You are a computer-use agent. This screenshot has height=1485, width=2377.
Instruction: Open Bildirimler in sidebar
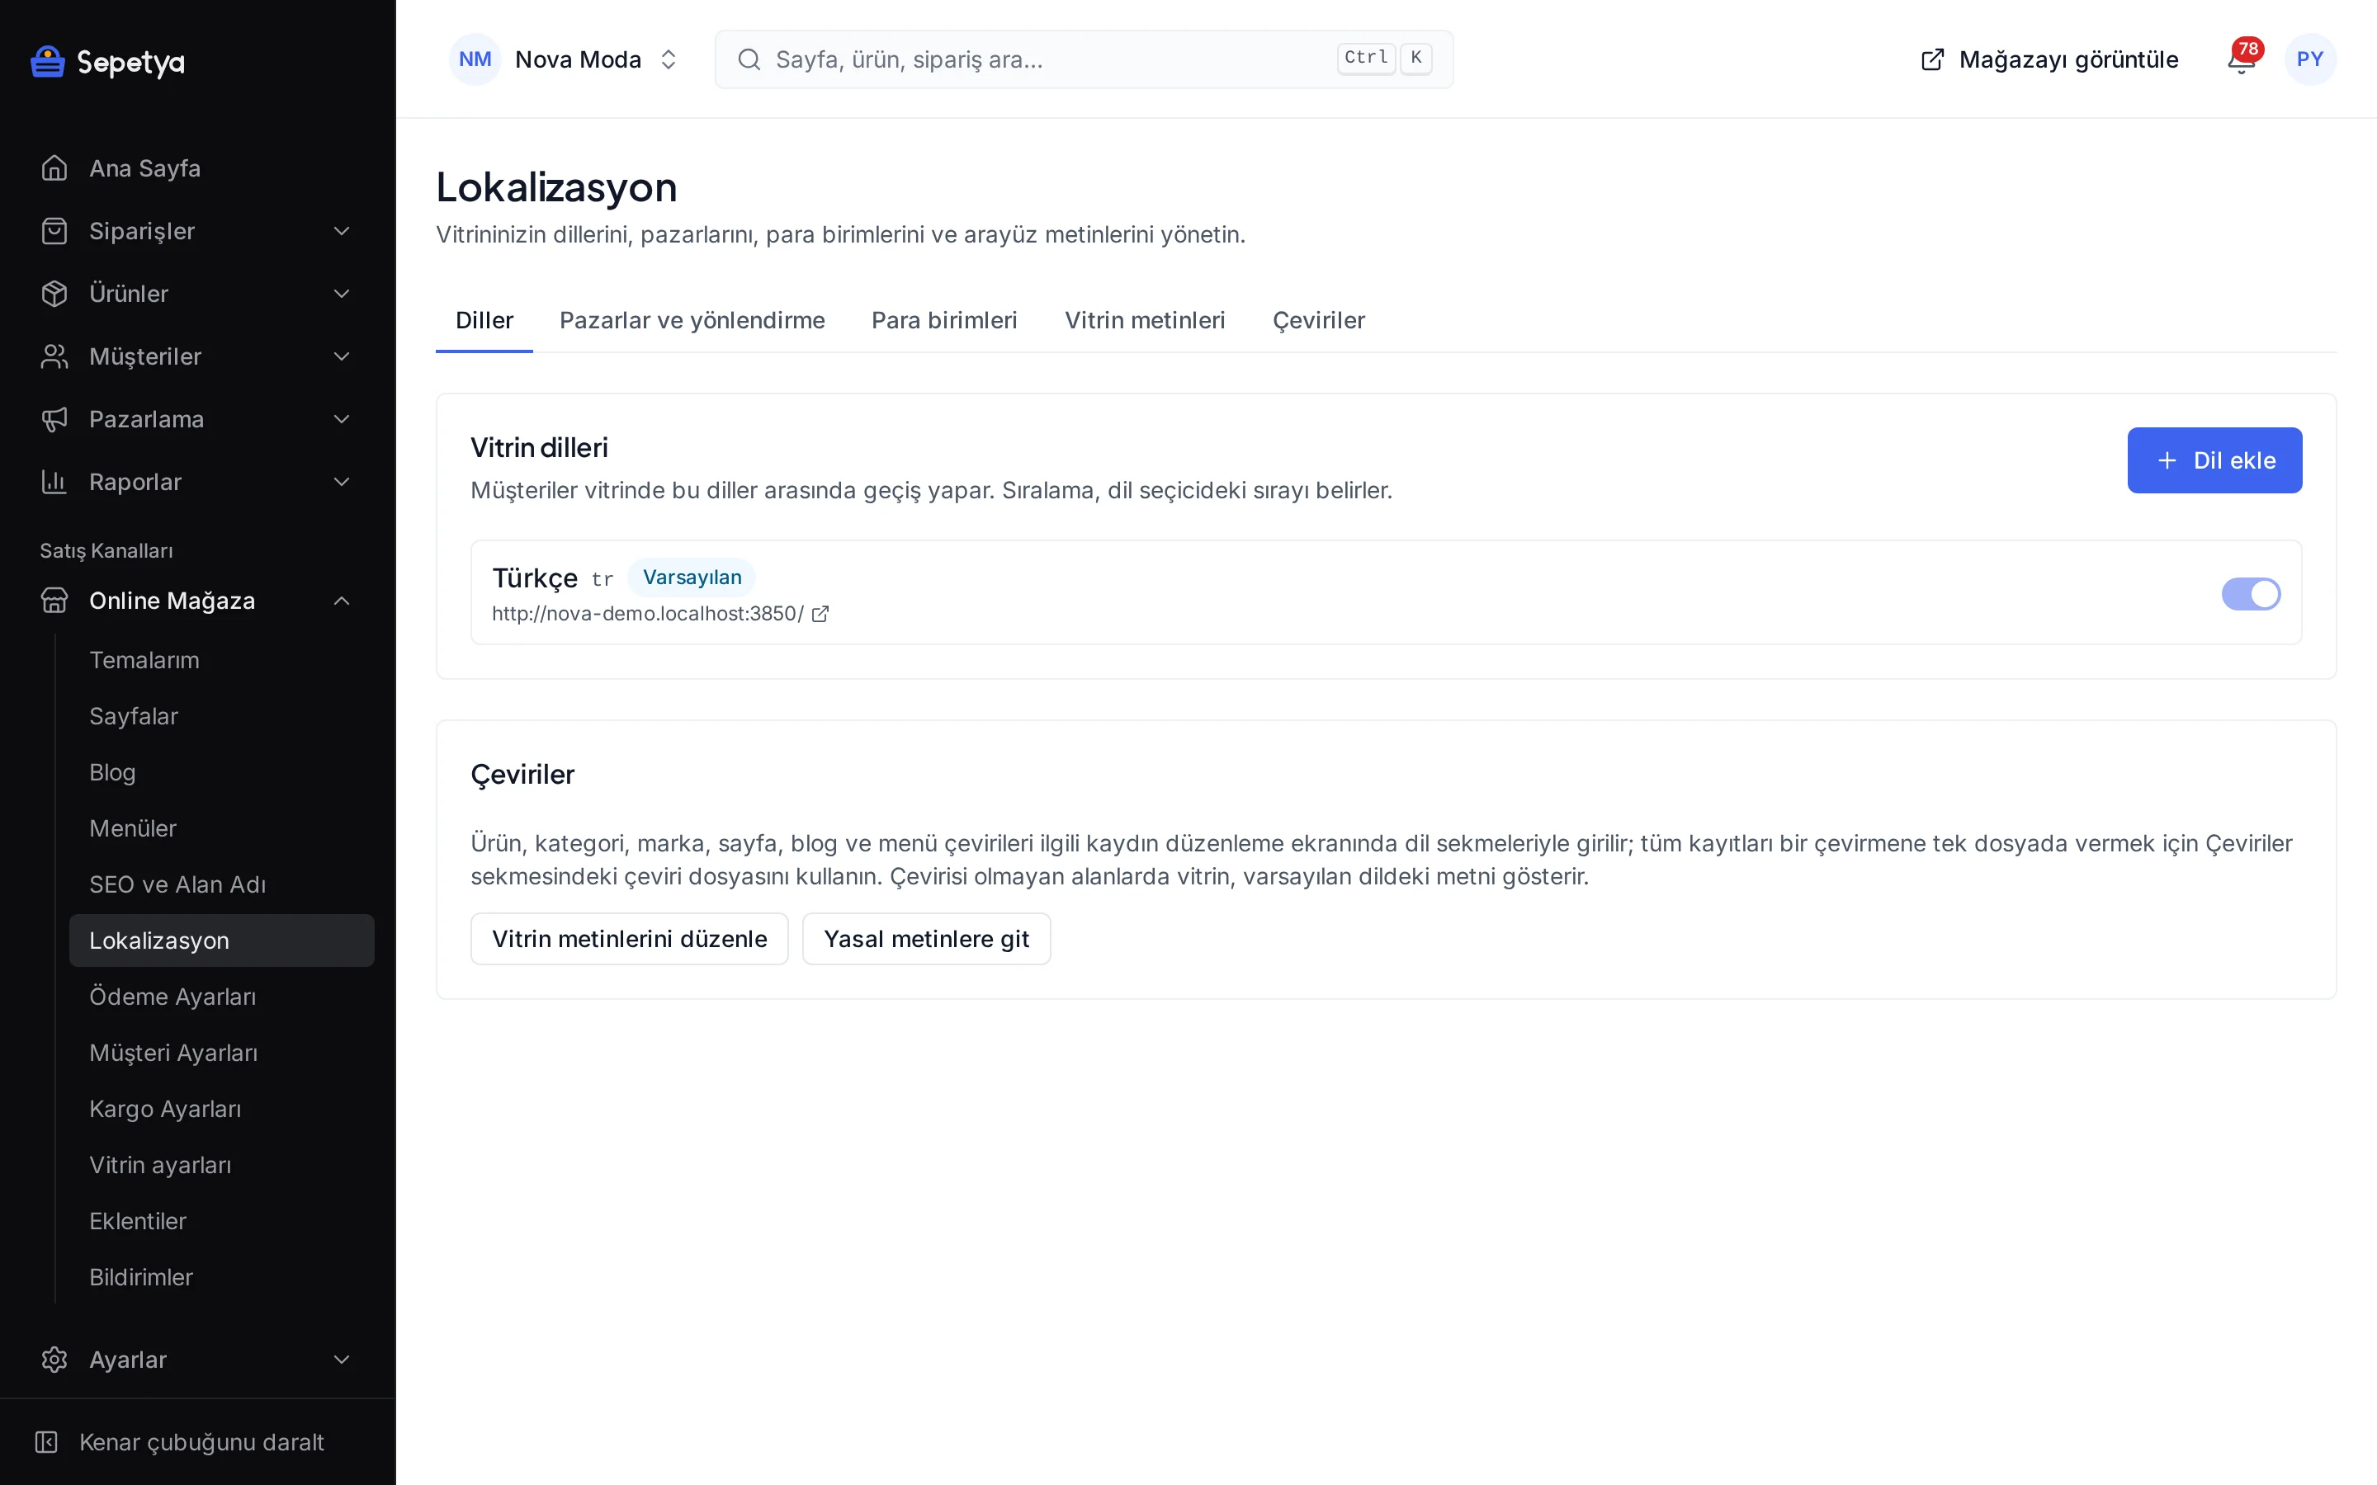[222, 1277]
